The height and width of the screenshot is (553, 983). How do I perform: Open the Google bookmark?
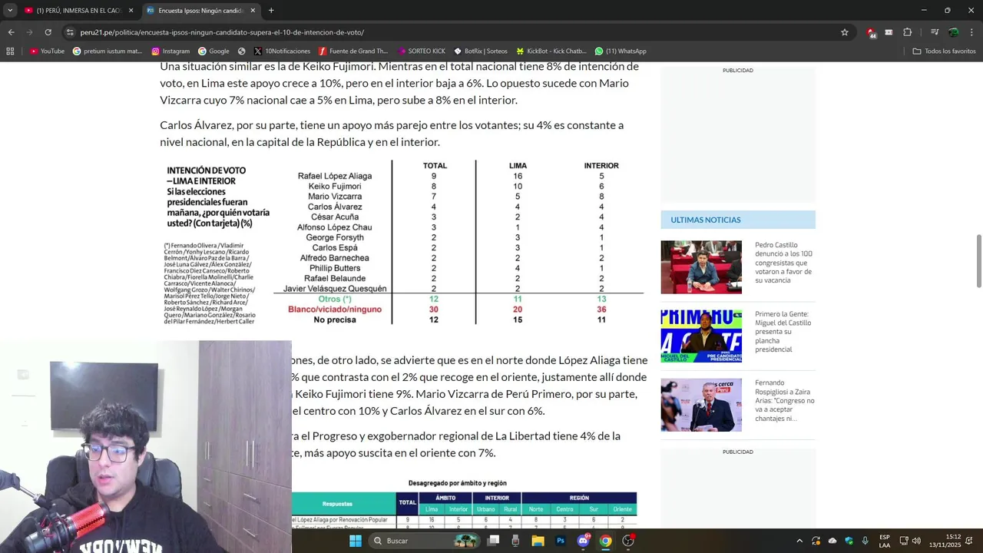tap(213, 51)
